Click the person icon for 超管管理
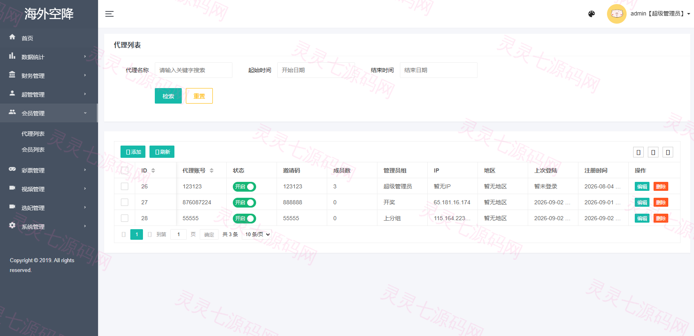The width and height of the screenshot is (694, 336). (12, 93)
